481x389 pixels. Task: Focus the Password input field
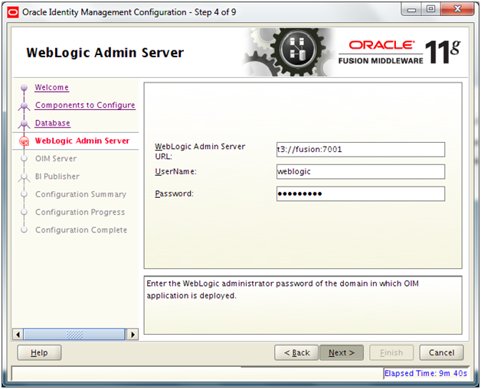pos(361,193)
